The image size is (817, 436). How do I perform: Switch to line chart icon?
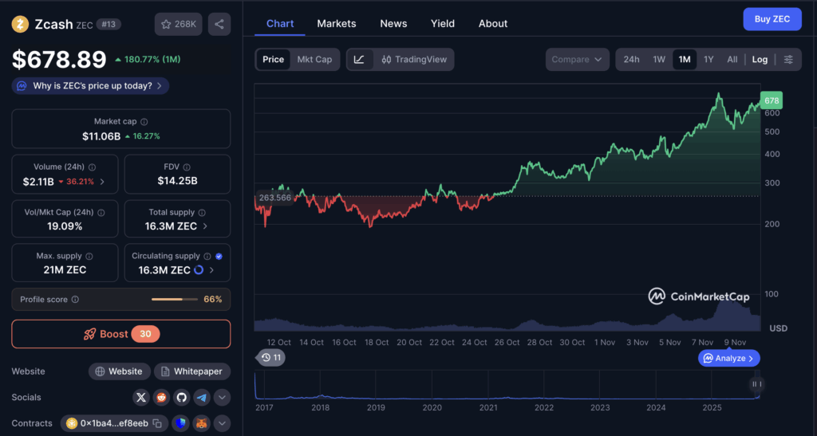click(360, 59)
